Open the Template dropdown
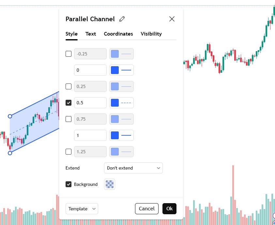The width and height of the screenshot is (275, 225). (82, 209)
